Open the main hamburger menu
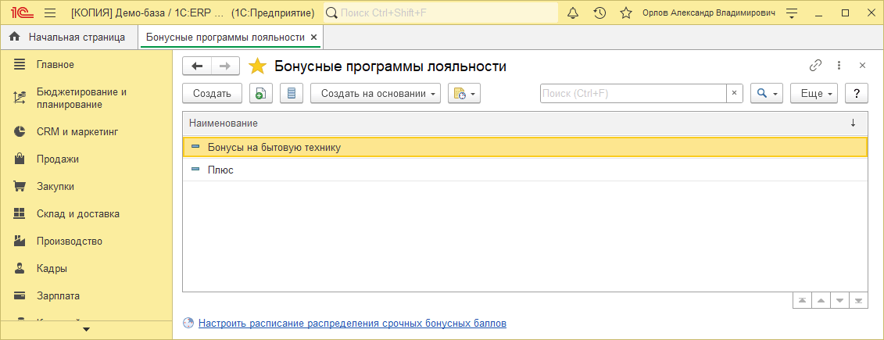Screen dimensions: 884x340 point(51,13)
